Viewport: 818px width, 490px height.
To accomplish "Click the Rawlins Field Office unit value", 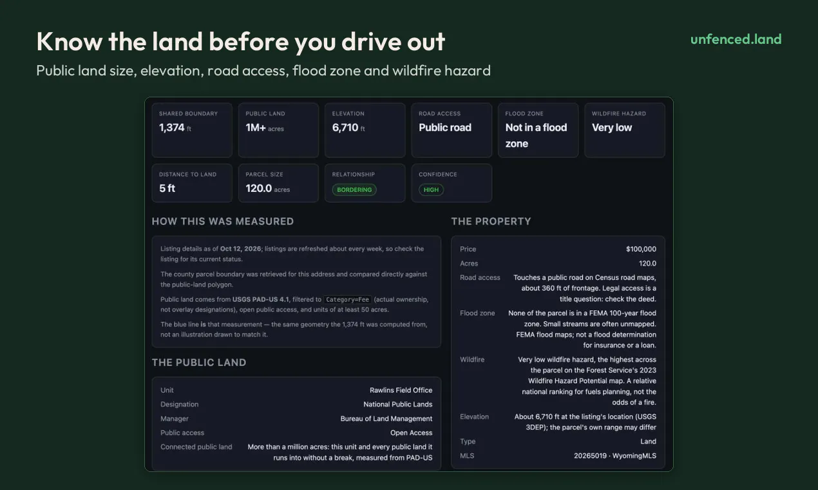I will pyautogui.click(x=401, y=390).
